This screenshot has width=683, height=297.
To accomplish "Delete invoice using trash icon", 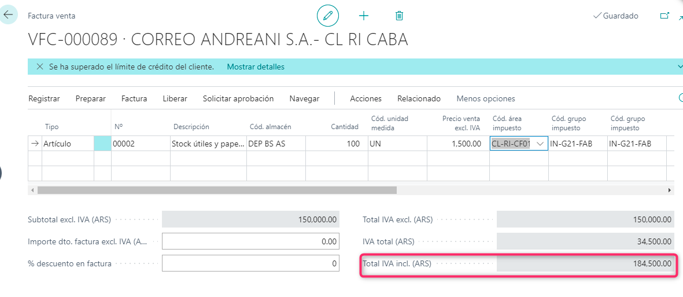I will (399, 16).
